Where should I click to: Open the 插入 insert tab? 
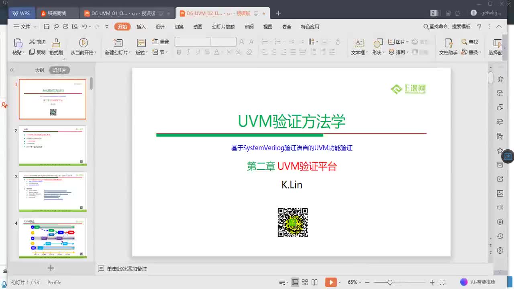141,27
